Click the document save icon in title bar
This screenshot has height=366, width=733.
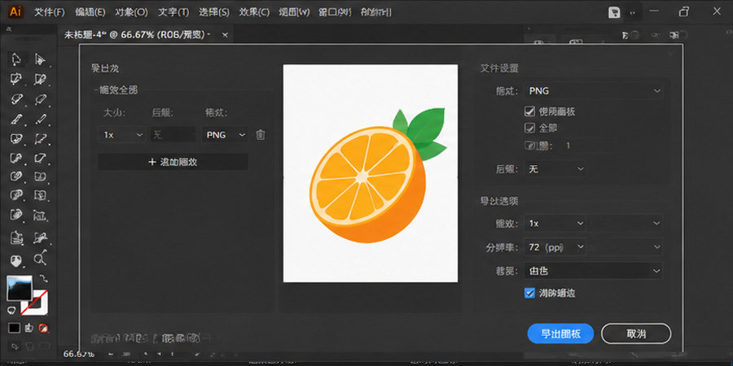click(614, 12)
